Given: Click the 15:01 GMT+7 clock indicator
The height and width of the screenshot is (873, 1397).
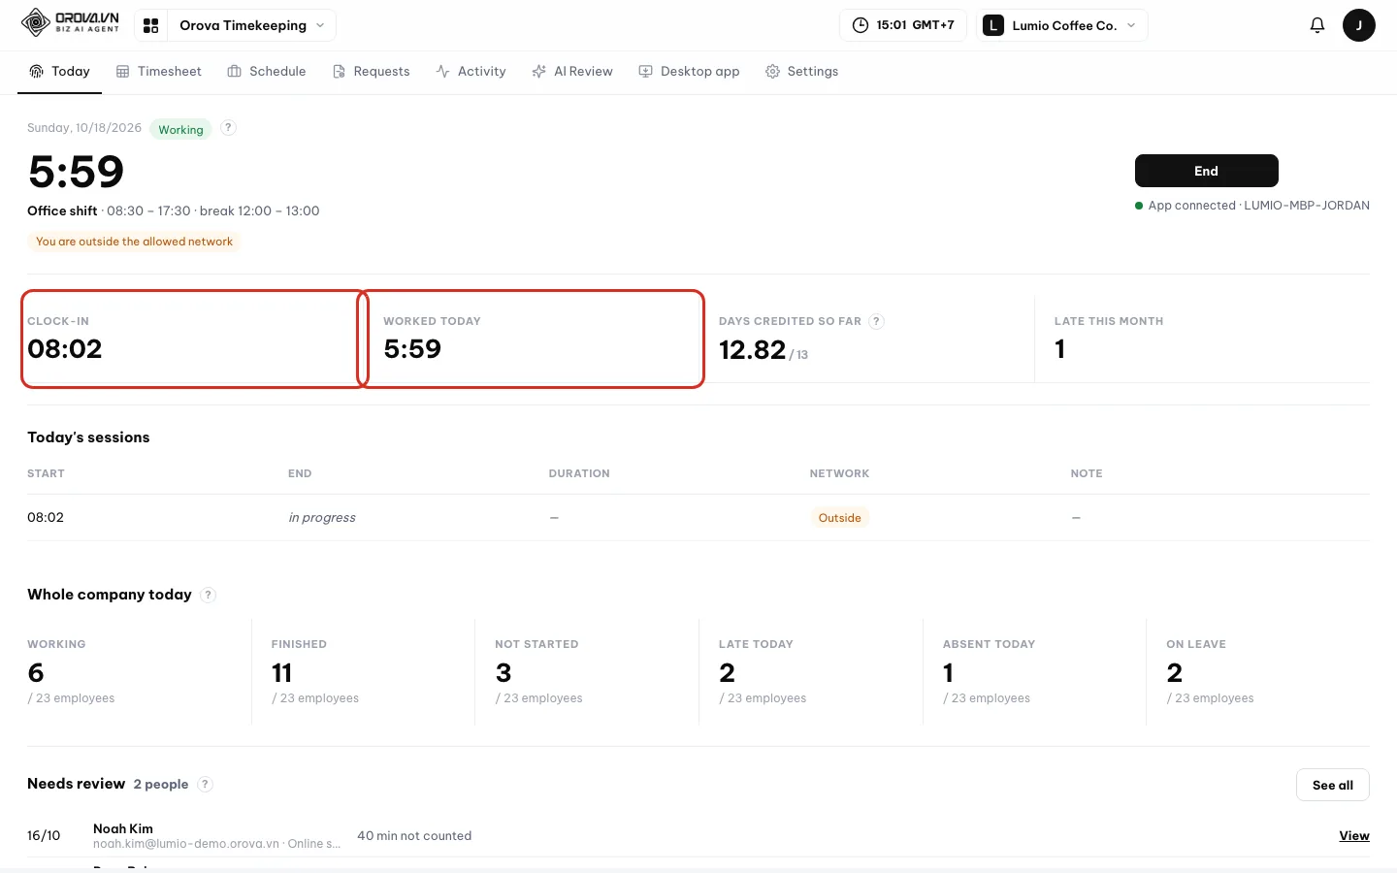Looking at the screenshot, I should pyautogui.click(x=903, y=25).
